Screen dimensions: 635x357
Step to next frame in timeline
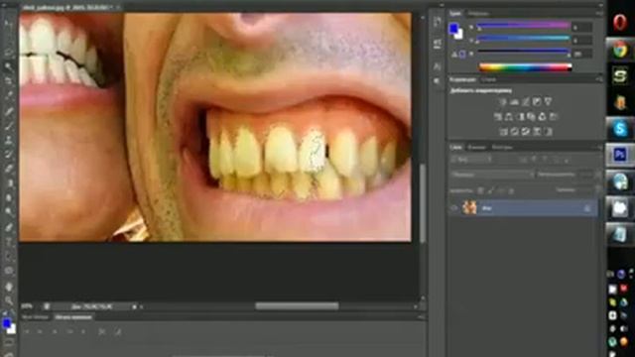pos(69,331)
